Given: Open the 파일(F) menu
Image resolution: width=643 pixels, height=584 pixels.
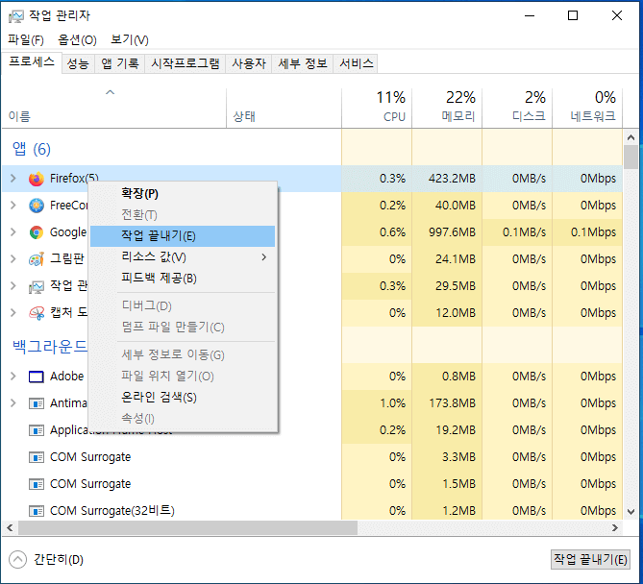Looking at the screenshot, I should tap(26, 39).
